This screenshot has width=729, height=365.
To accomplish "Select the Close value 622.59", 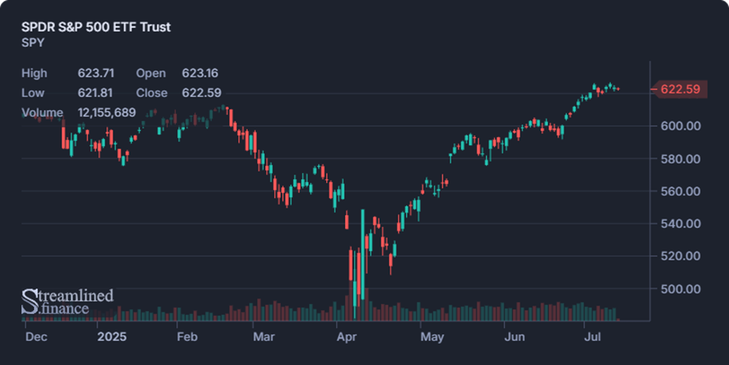I will tap(202, 93).
